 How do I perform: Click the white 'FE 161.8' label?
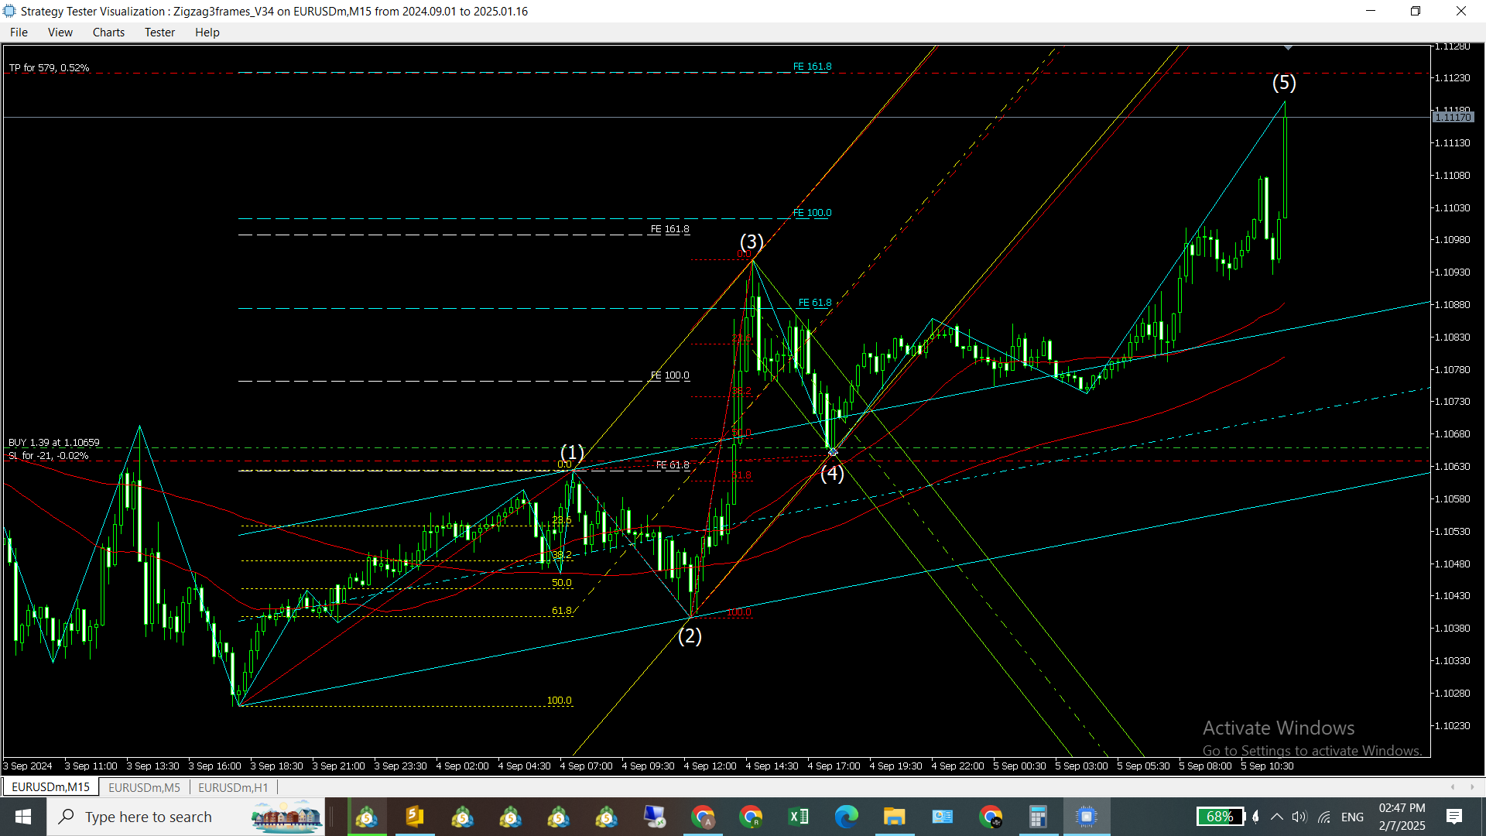(x=669, y=229)
